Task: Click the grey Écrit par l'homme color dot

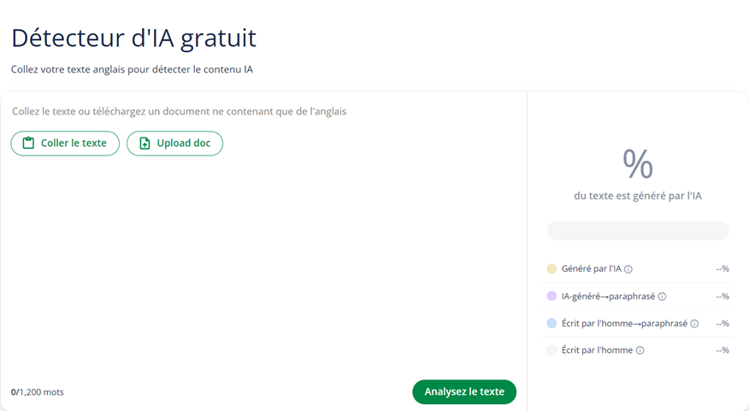Action: point(551,350)
